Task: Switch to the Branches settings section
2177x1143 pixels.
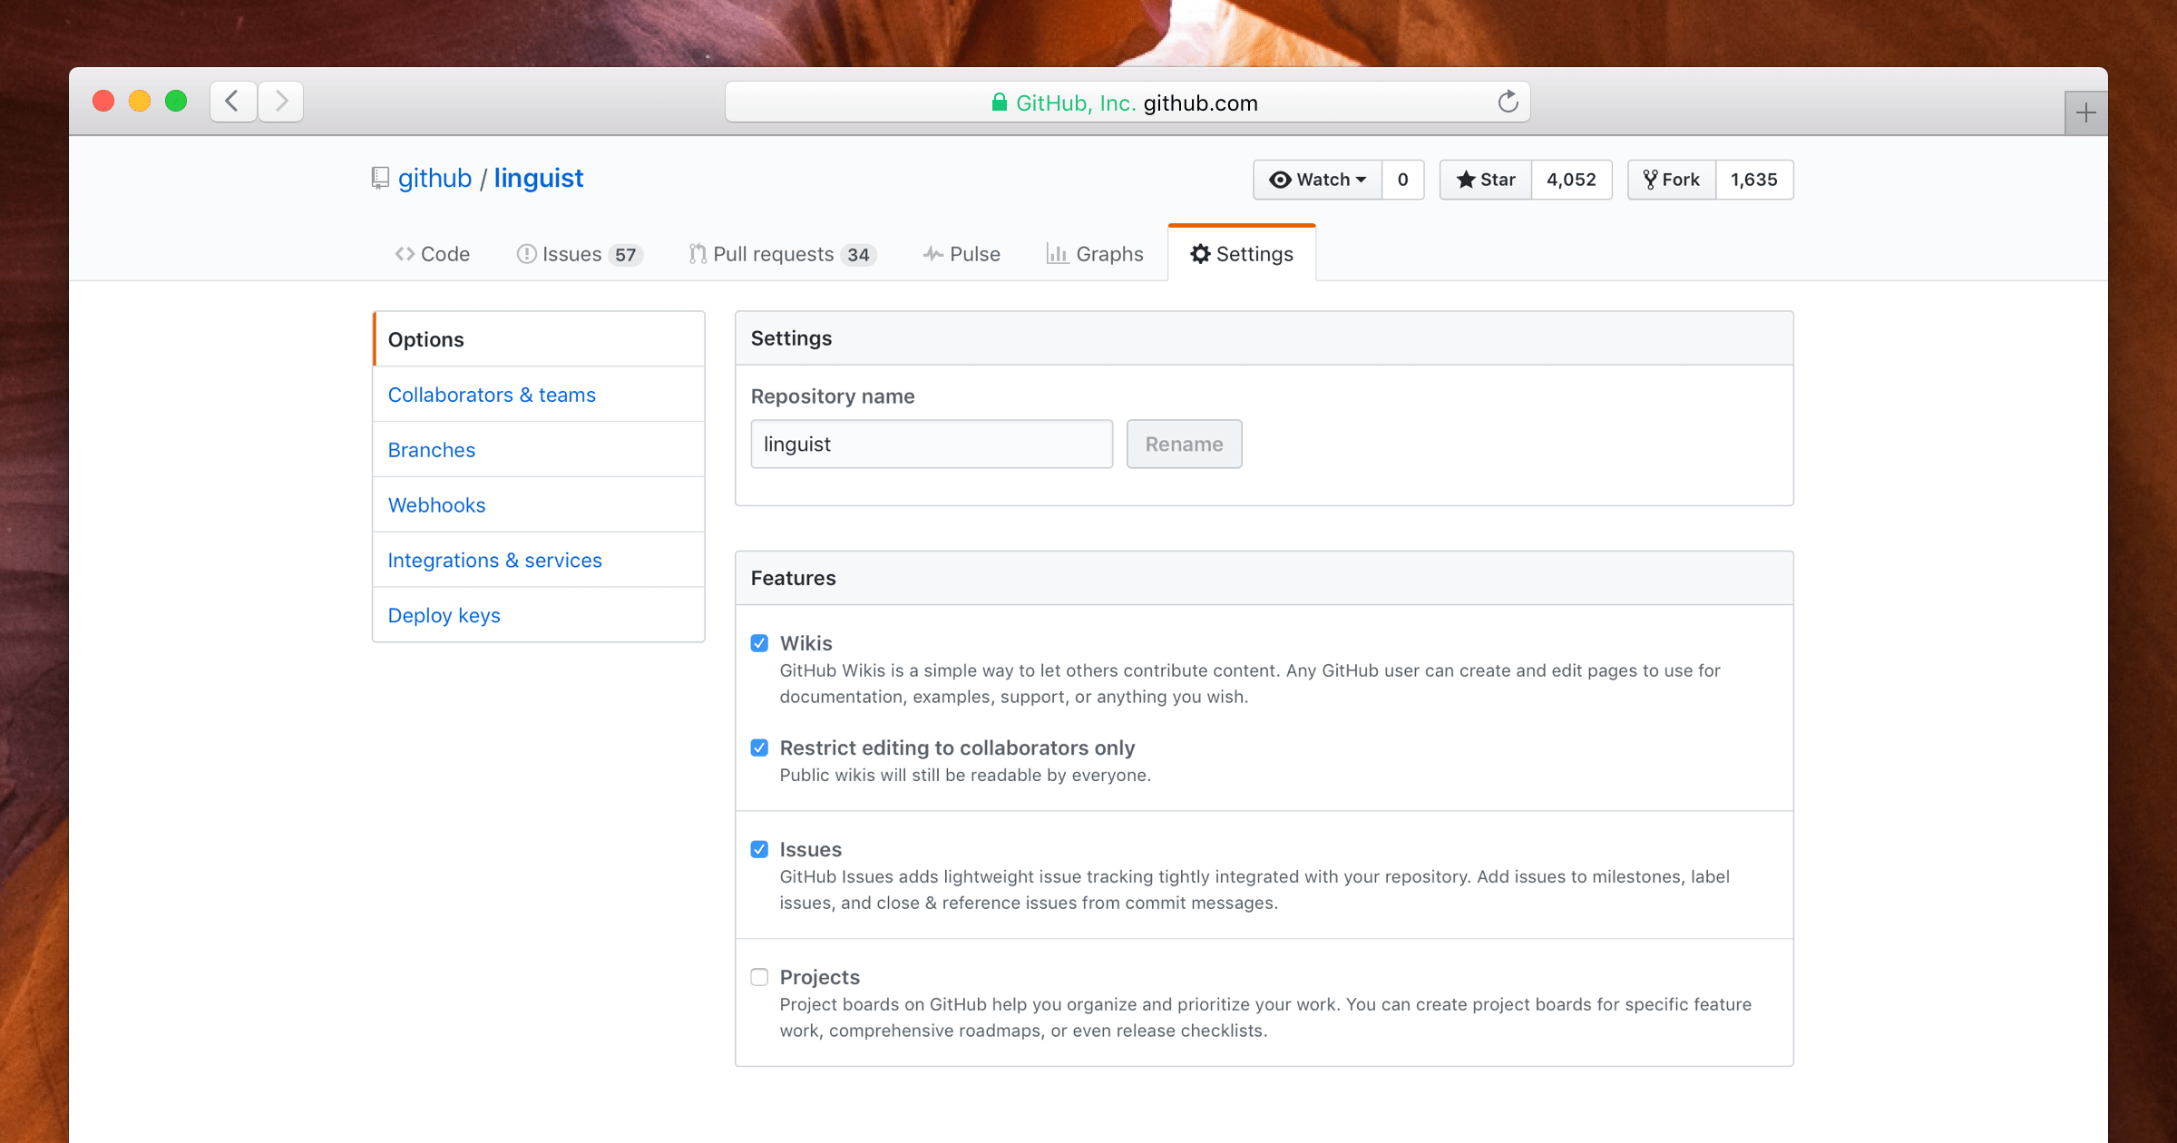Action: coord(432,449)
